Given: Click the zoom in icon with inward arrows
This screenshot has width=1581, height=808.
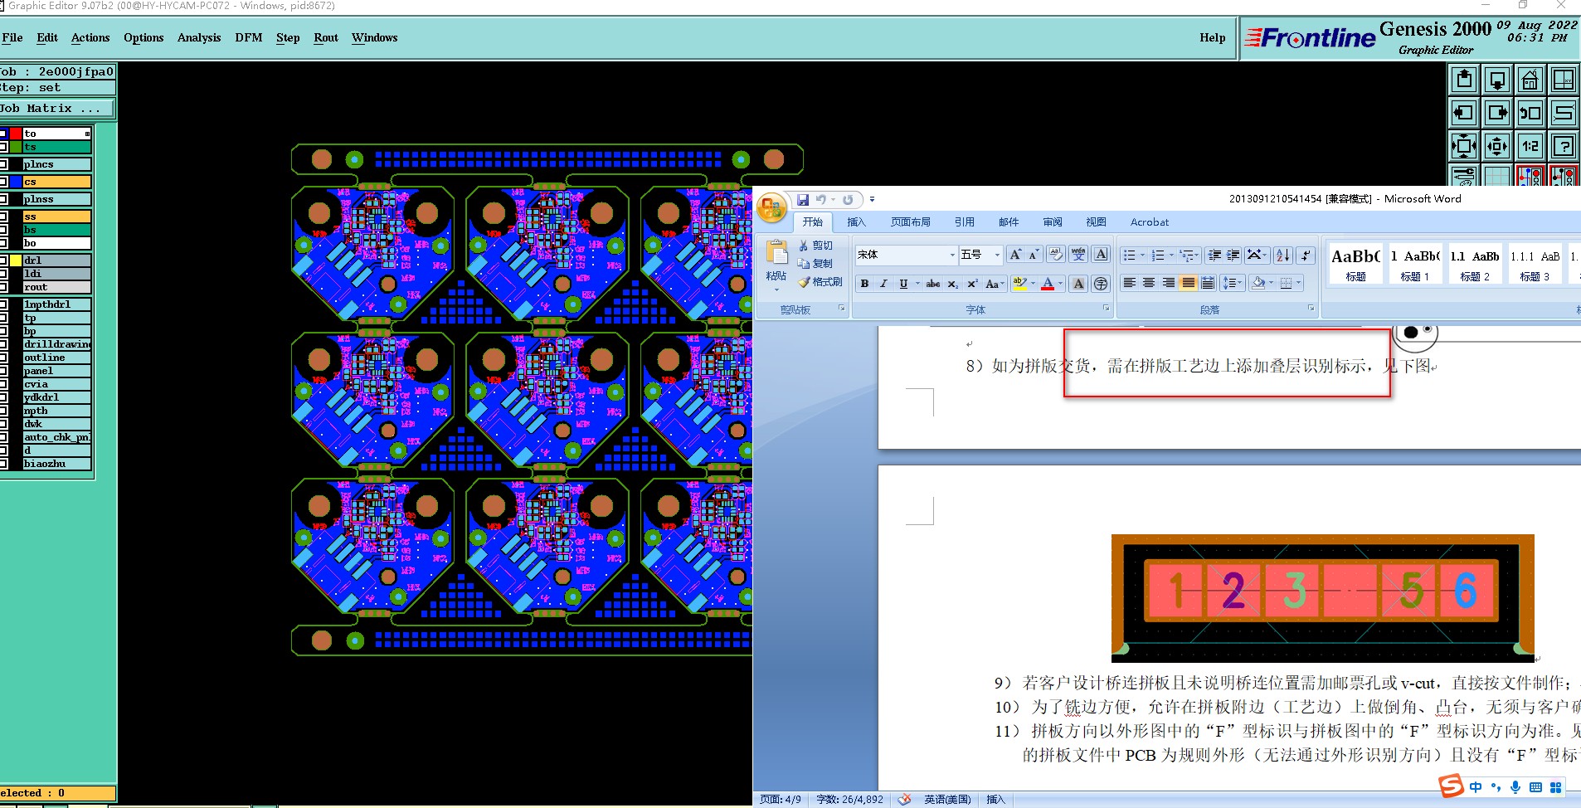Looking at the screenshot, I should coord(1464,146).
